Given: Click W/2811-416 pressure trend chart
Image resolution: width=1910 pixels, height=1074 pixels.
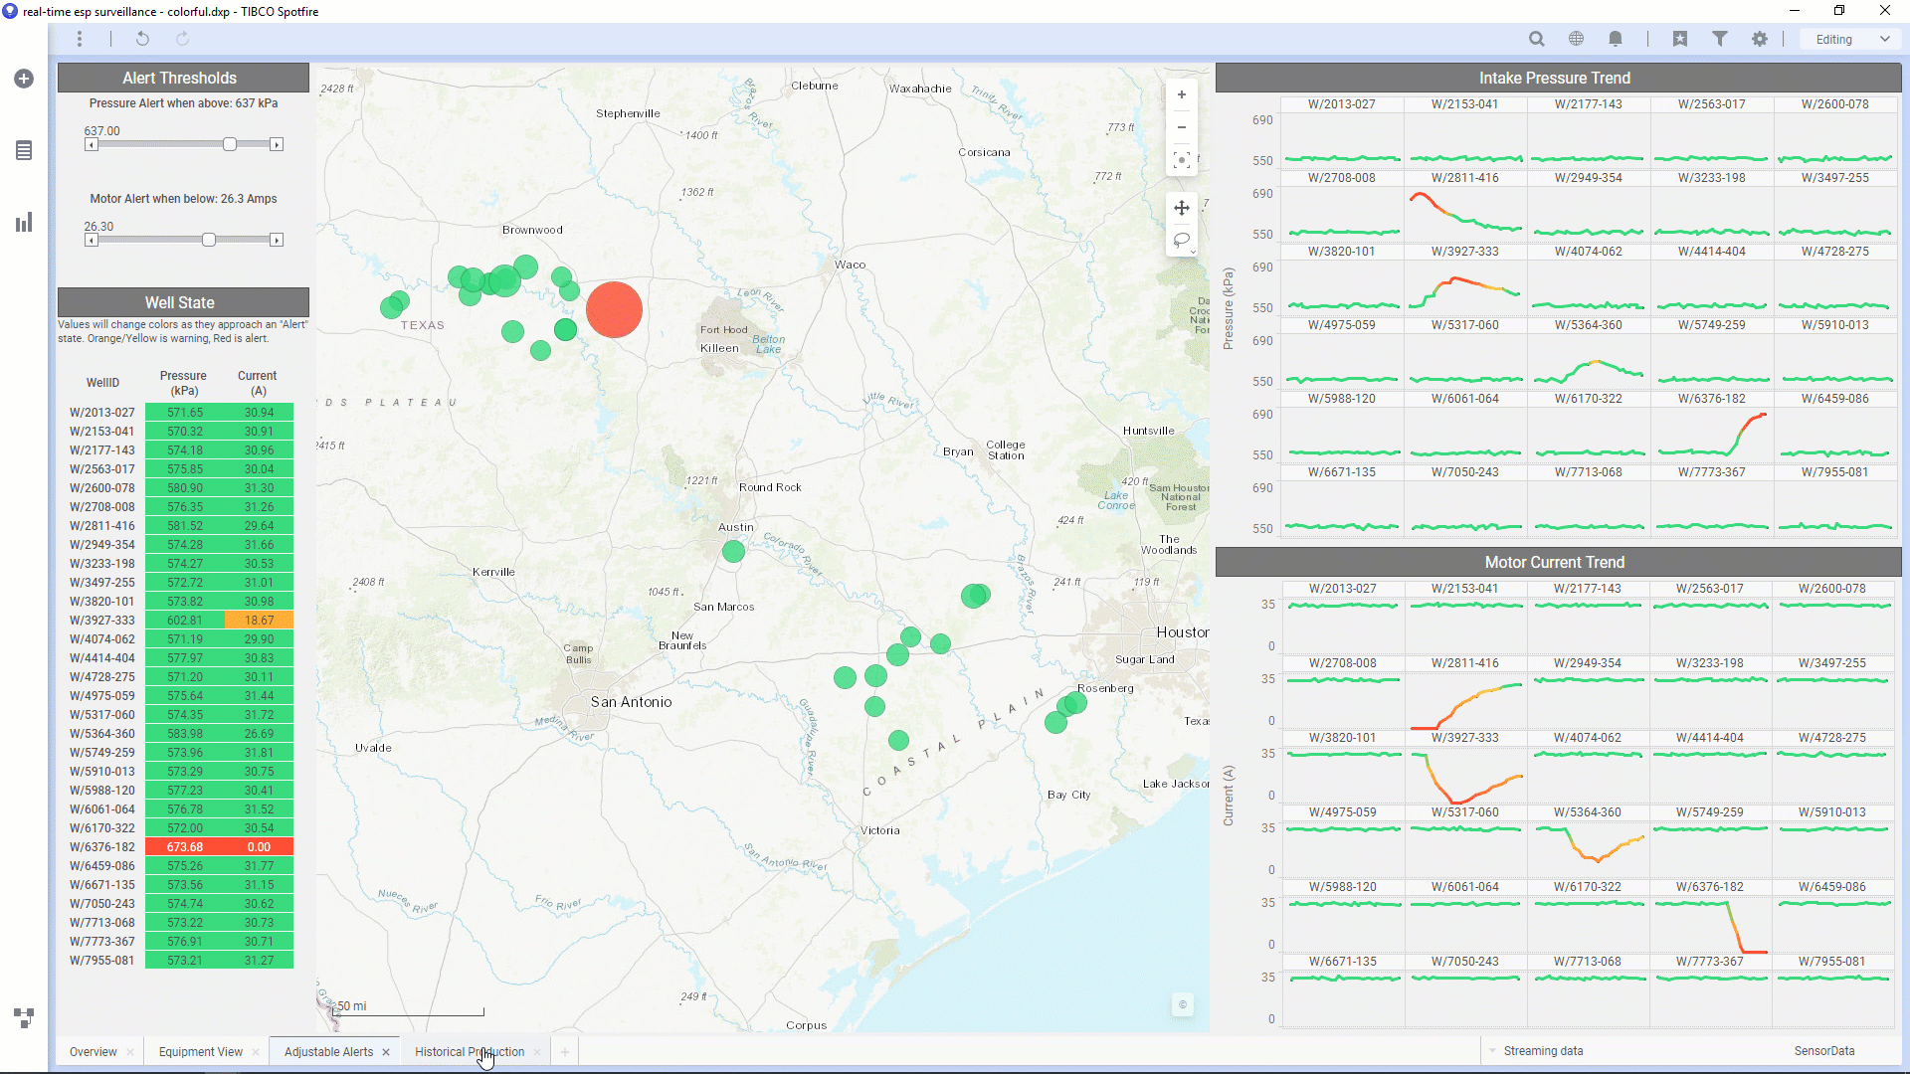Looking at the screenshot, I should tap(1465, 214).
